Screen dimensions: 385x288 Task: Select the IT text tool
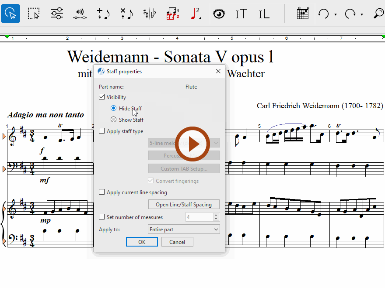(241, 14)
